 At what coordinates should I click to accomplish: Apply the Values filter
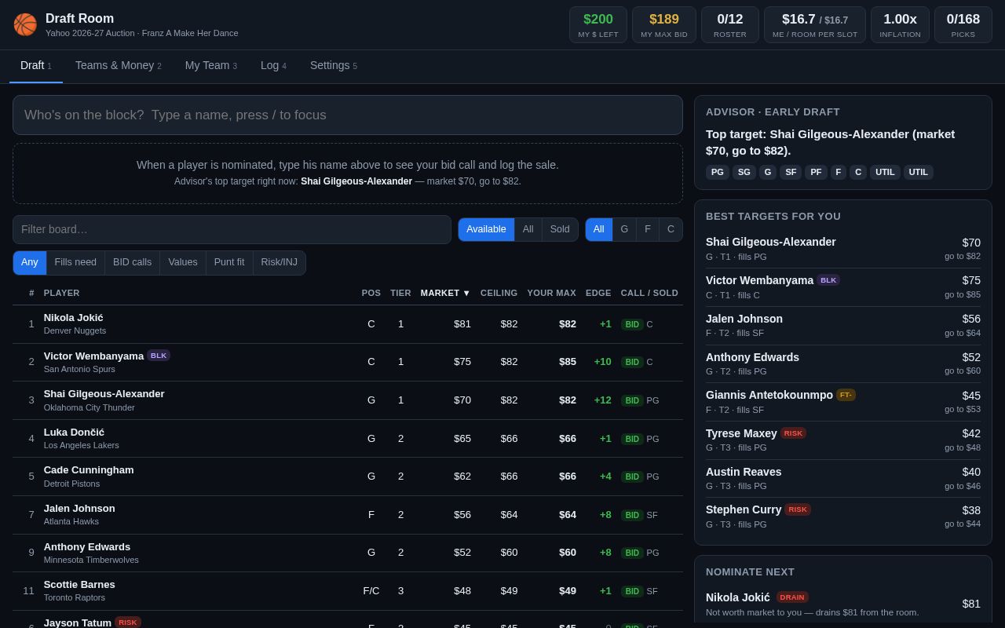183,262
